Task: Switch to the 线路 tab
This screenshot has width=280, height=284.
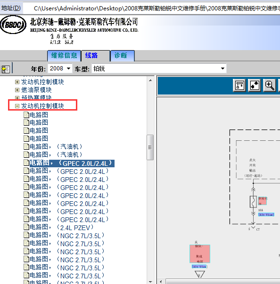Action: 96,56
